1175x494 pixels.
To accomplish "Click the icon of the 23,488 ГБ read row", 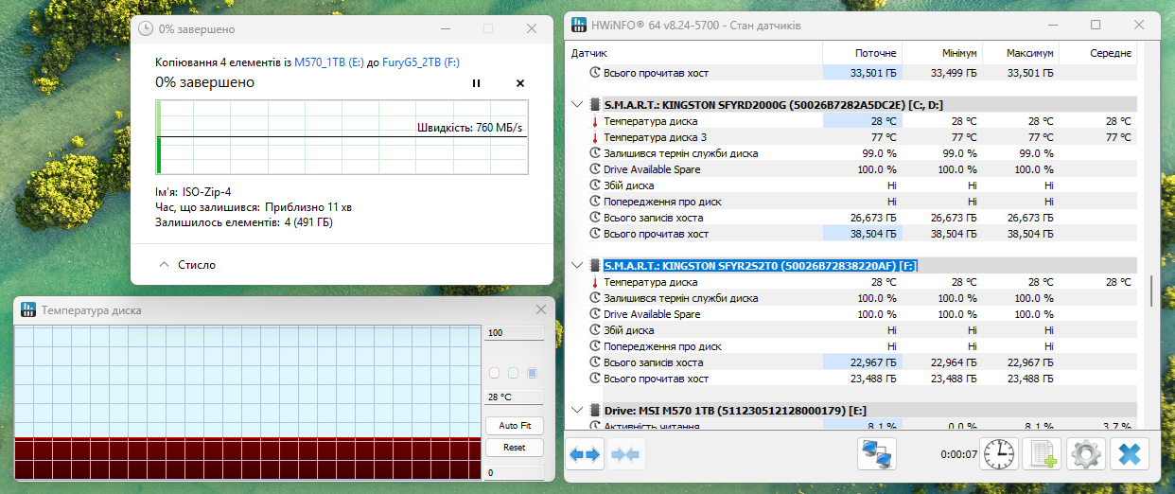I will tap(595, 379).
